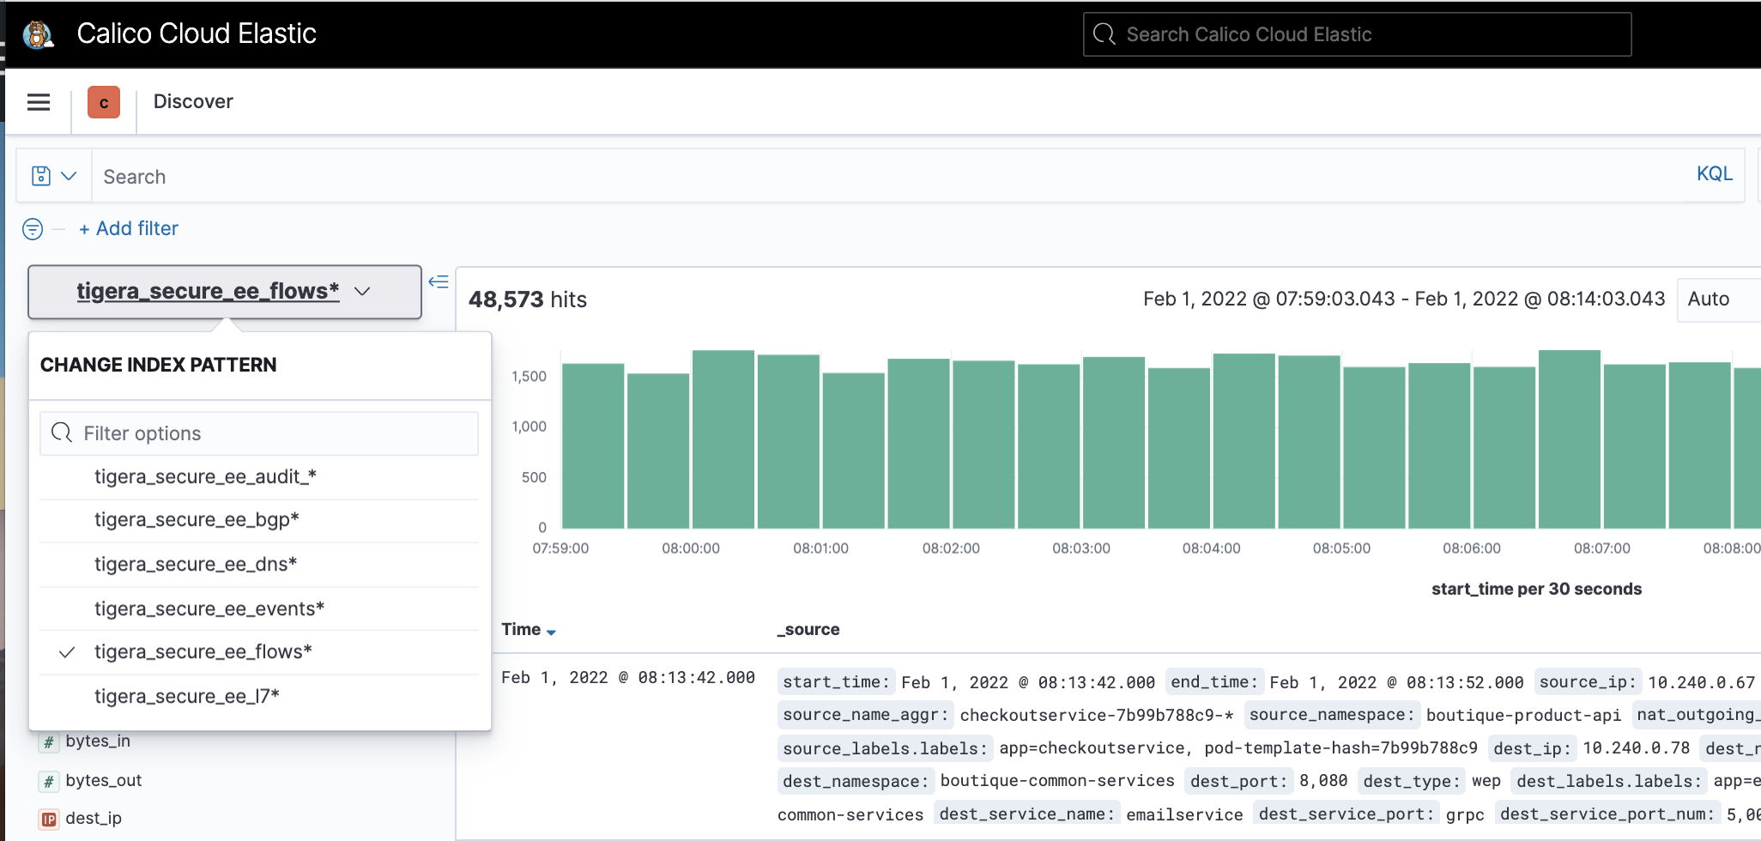Click the Add filter link

click(x=129, y=229)
